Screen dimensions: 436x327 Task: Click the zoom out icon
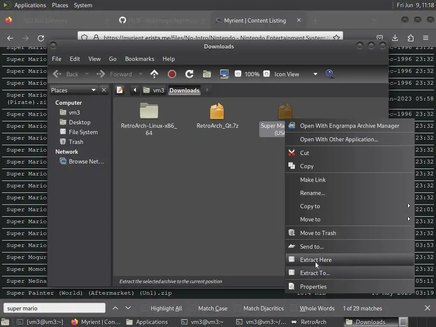tap(238, 74)
